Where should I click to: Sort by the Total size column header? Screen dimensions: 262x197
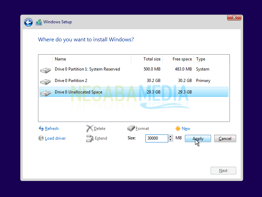point(147,59)
